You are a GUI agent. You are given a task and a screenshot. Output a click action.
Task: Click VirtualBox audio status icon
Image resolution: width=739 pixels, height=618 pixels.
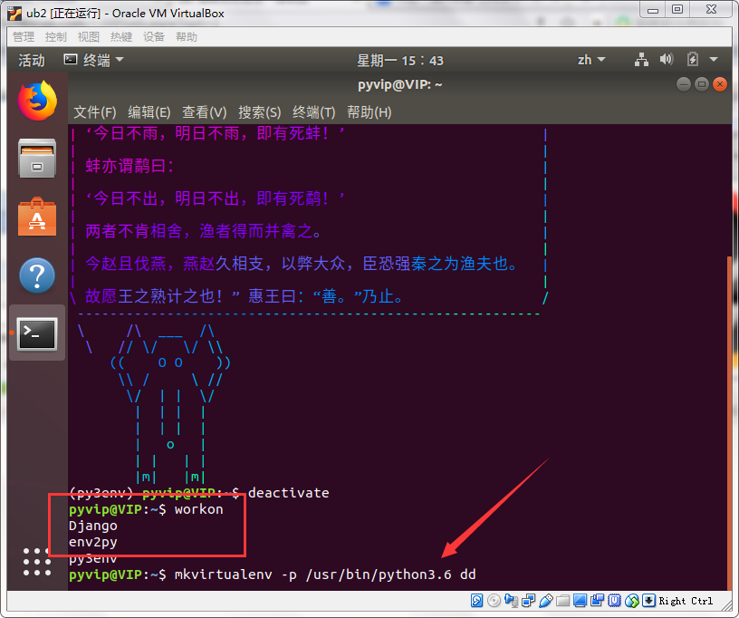(511, 601)
